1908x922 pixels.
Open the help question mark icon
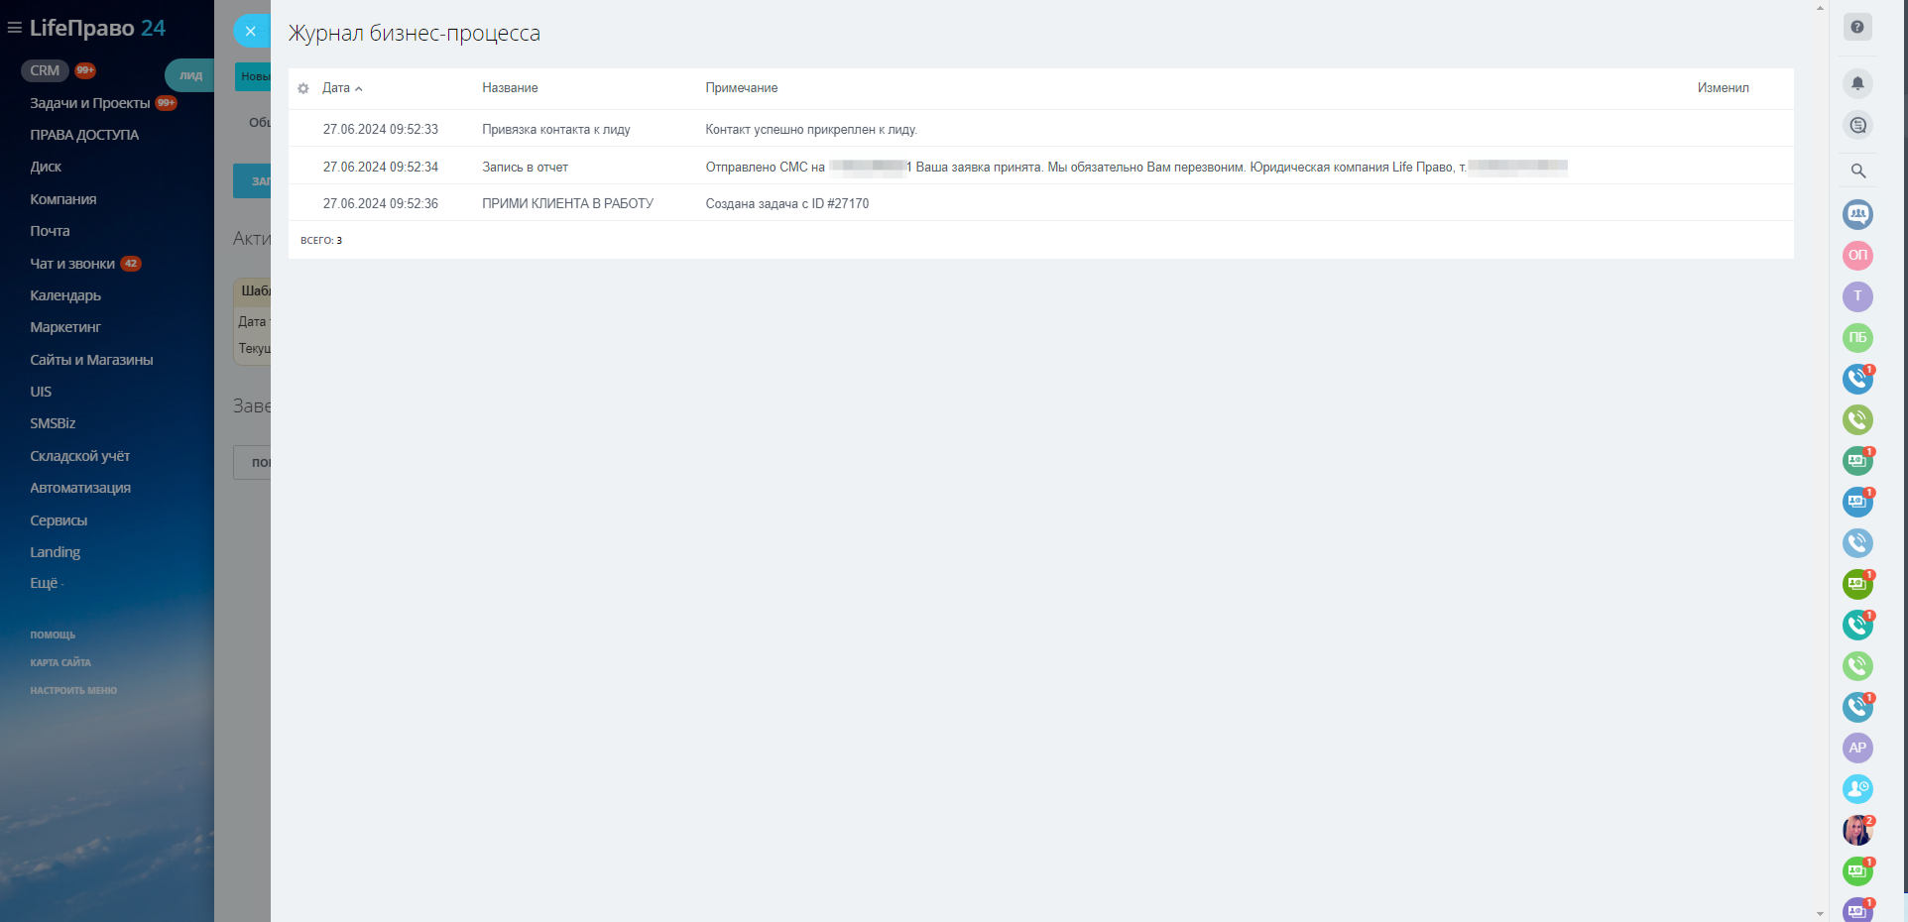pos(1857,27)
